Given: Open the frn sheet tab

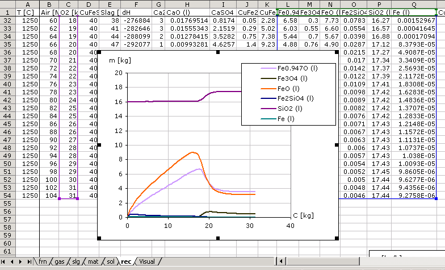Looking at the screenshot, I should pyautogui.click(x=43, y=261).
